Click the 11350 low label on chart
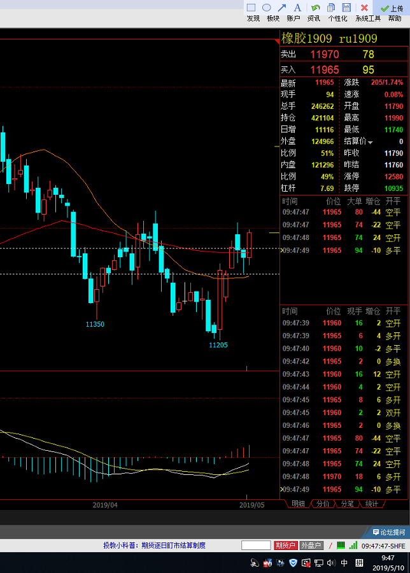Screen dimensions: 410x573 [95, 324]
